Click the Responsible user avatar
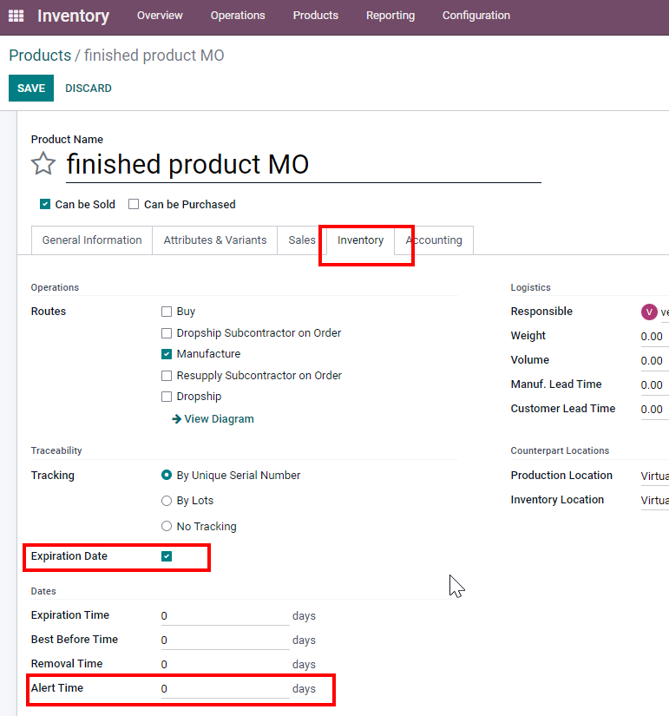Viewport: 669px width, 716px height. click(649, 312)
